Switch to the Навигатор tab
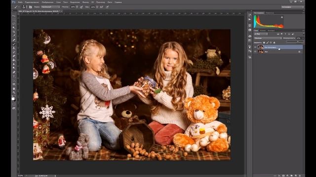Screen dimensions: 316x177 point(270,13)
